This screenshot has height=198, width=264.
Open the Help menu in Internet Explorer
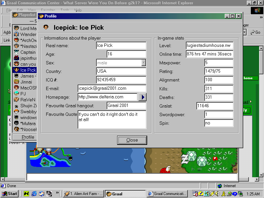tap(78, 10)
